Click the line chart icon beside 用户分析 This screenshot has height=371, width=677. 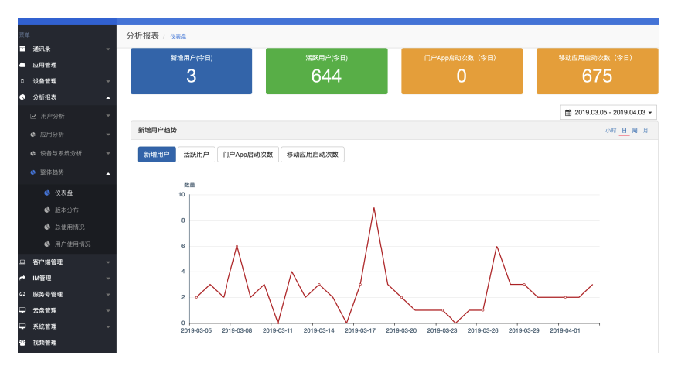tap(33, 116)
